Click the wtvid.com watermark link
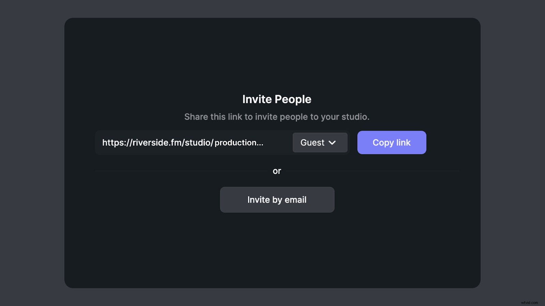This screenshot has height=306, width=545. click(529, 302)
